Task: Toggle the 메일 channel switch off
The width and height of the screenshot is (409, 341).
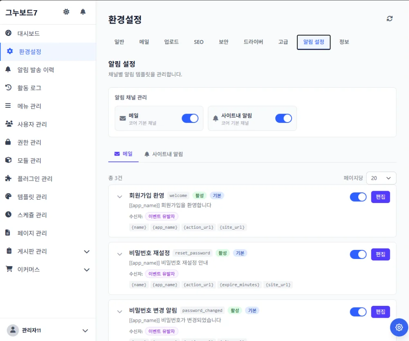Action: point(190,118)
